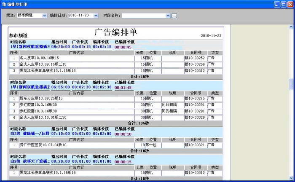
Task: Click broadcast time 06:25:00
Action: [61, 47]
